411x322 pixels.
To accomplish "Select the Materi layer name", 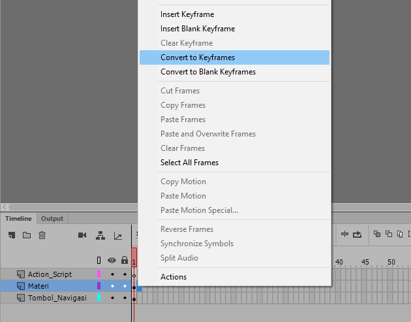I will point(38,286).
